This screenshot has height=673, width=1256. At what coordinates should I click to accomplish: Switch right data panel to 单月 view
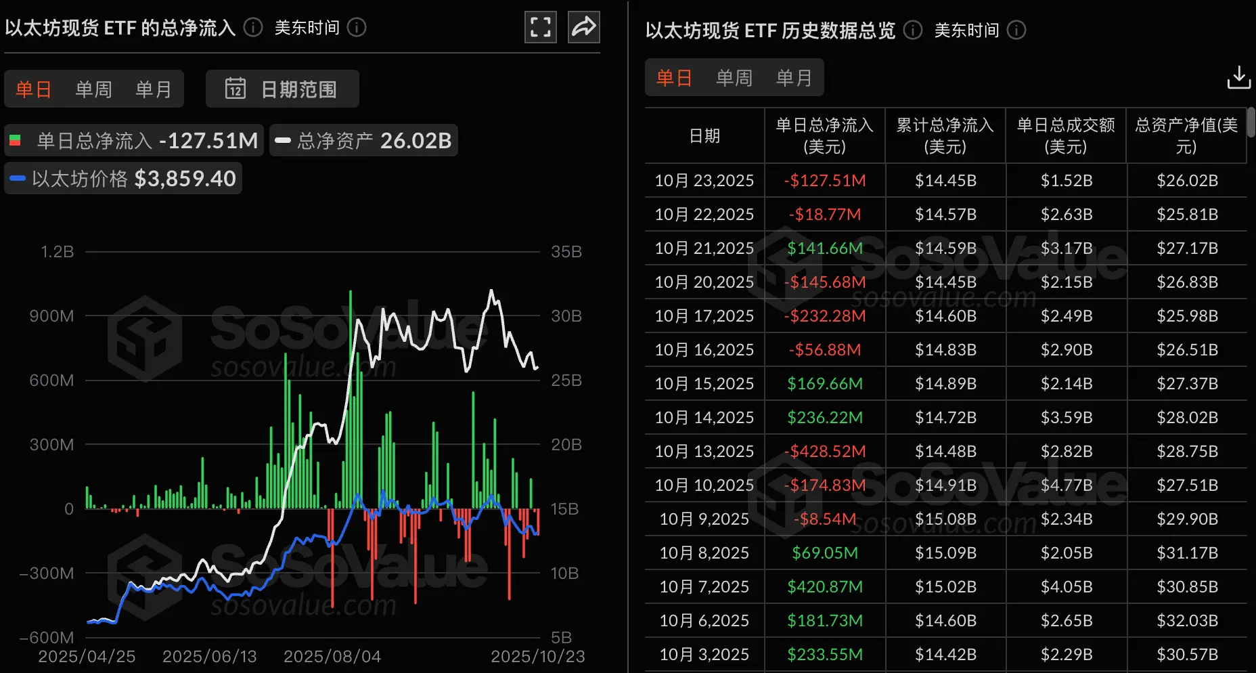pos(794,77)
